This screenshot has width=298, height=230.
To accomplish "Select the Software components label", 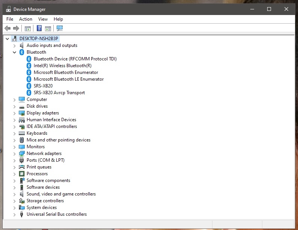I will (48, 180).
